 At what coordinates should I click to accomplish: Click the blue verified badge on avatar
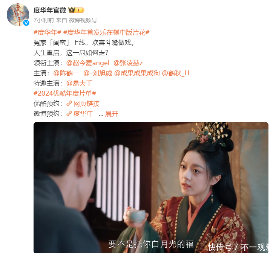click(x=26, y=23)
